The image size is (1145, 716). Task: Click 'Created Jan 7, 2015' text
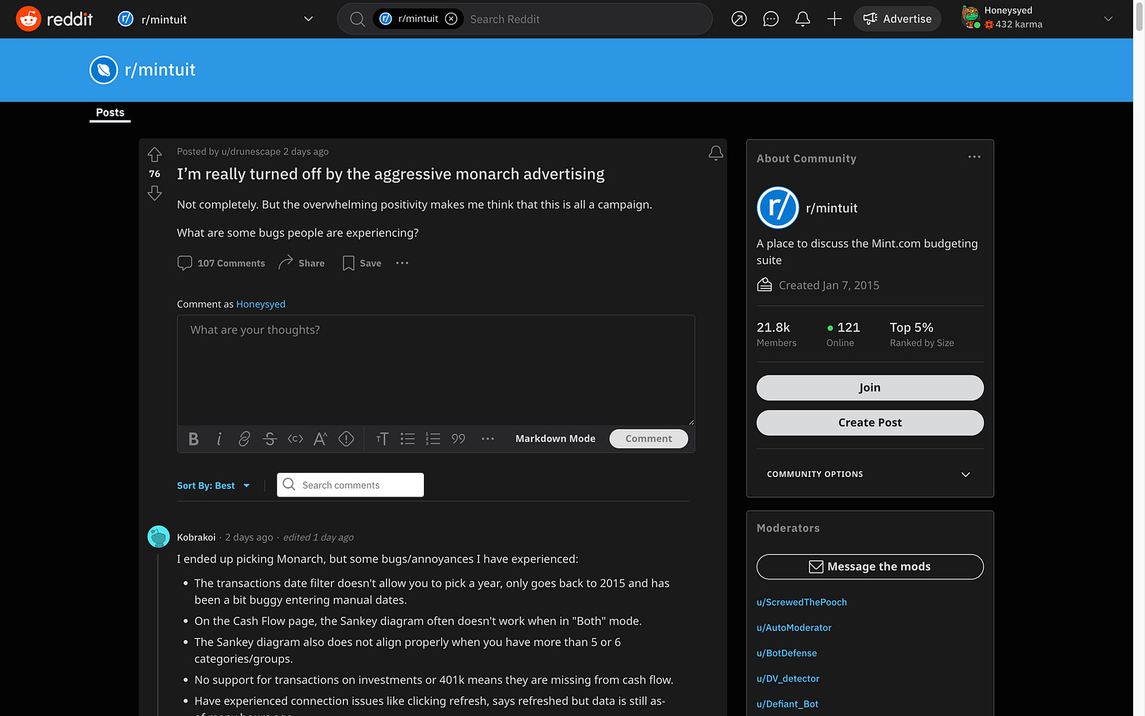coord(829,286)
